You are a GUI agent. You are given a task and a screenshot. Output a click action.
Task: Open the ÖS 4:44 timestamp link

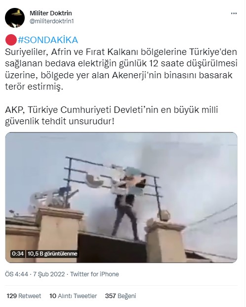(x=16, y=274)
